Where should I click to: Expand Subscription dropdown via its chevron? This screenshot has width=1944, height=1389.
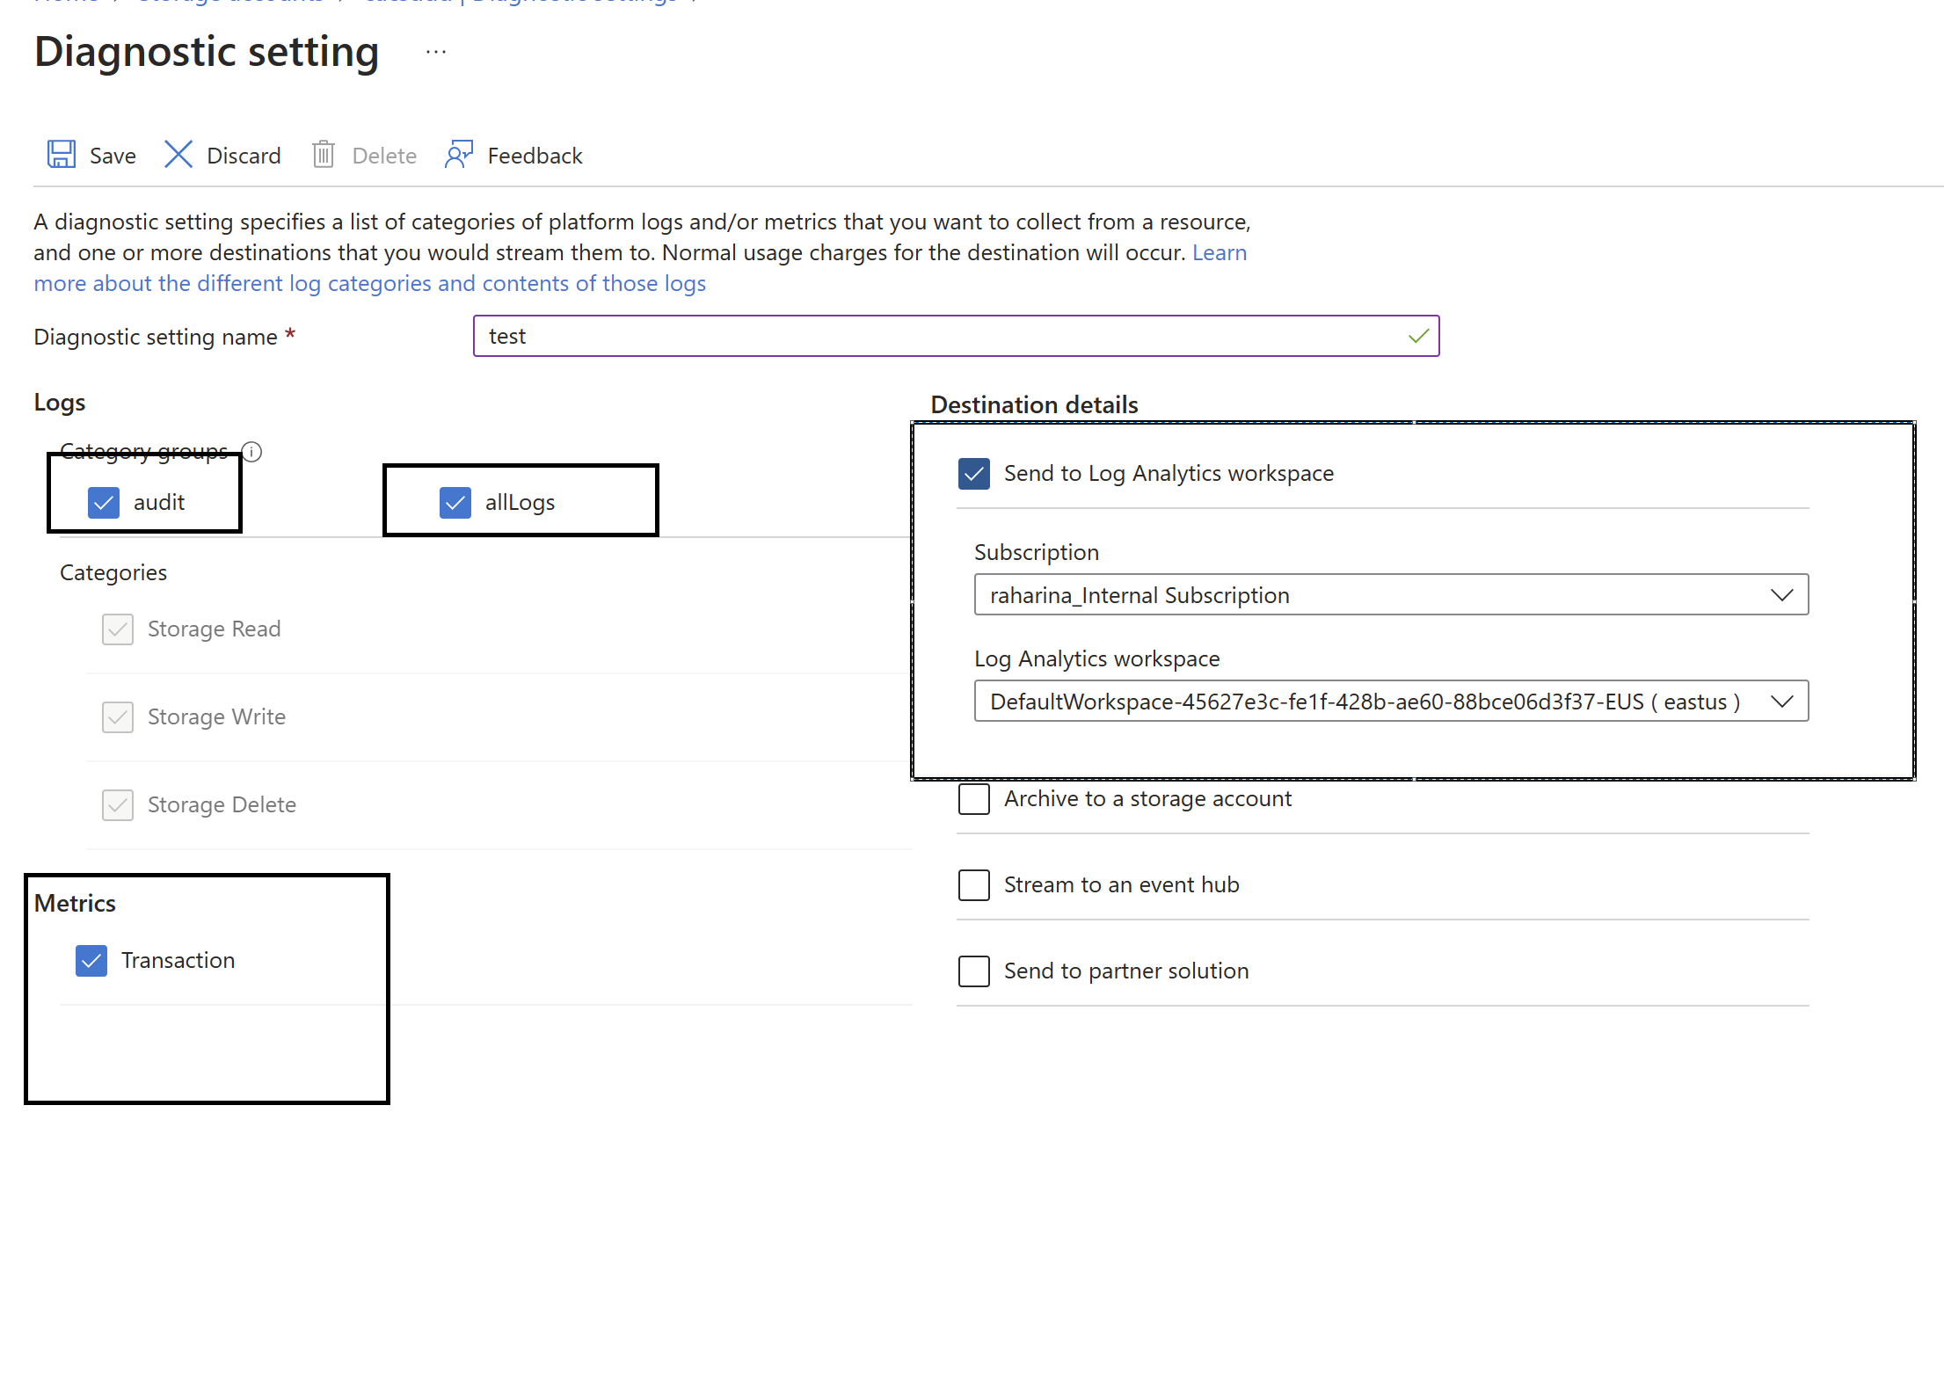tap(1782, 595)
